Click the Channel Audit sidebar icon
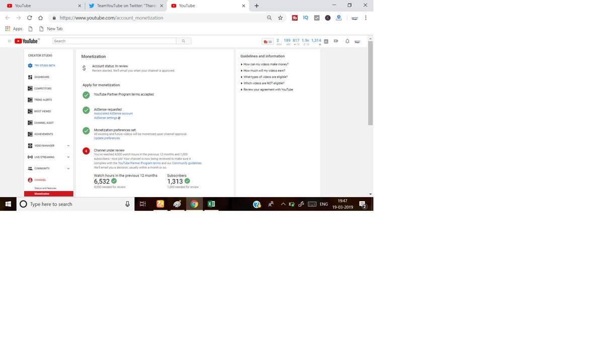The image size is (604, 339). click(x=30, y=123)
